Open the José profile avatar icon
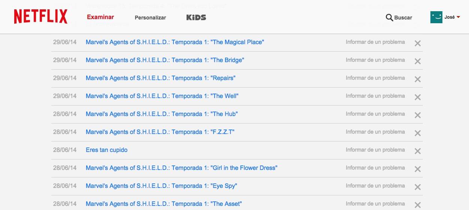469x210 pixels. pyautogui.click(x=436, y=17)
